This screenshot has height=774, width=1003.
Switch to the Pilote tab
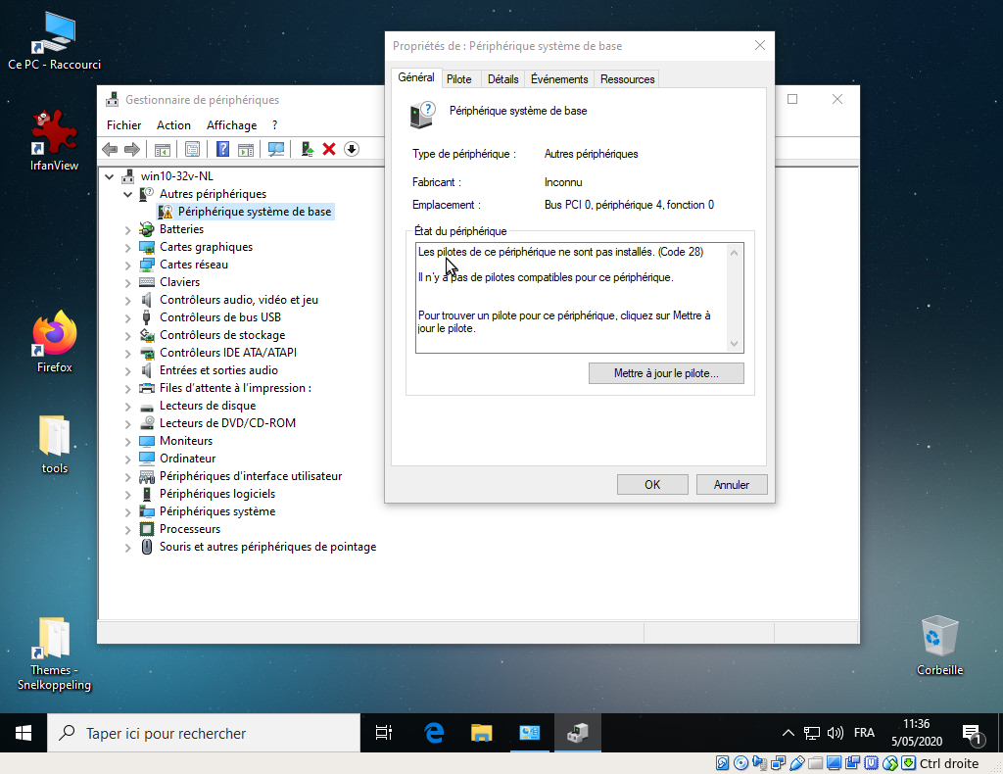click(x=458, y=79)
